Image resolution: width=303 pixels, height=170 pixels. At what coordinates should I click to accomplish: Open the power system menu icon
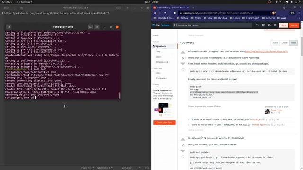[296, 2]
